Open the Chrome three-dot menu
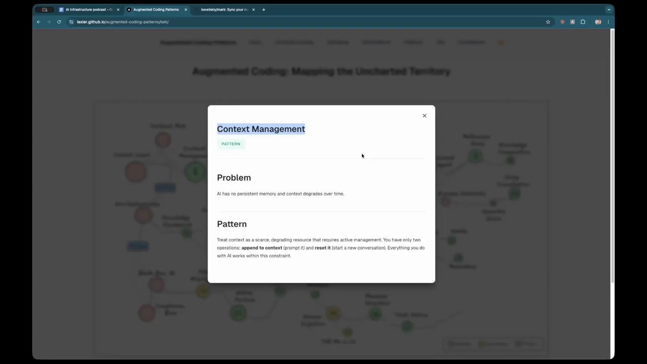Image resolution: width=647 pixels, height=364 pixels. 608,22
